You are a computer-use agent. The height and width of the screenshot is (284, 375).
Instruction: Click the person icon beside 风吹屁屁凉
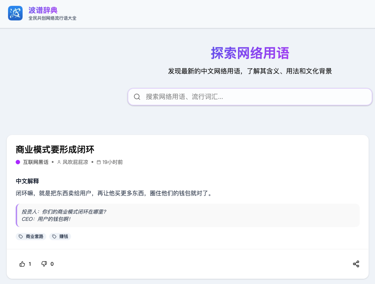(x=59, y=162)
